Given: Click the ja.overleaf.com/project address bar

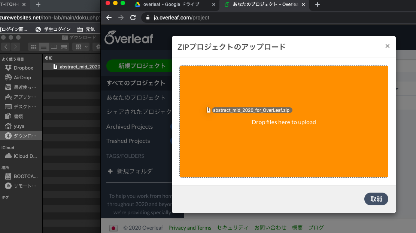Looking at the screenshot, I should pyautogui.click(x=279, y=18).
